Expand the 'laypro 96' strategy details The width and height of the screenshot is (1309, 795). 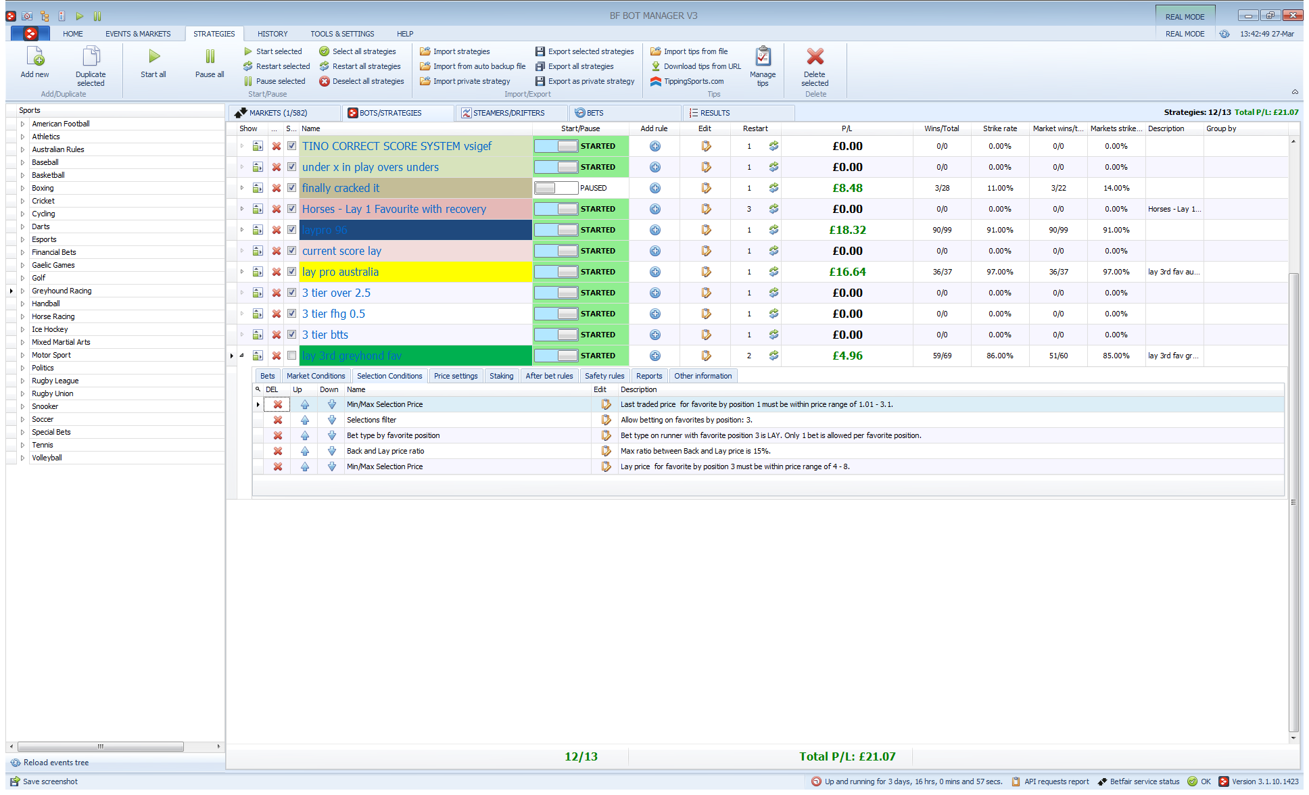[x=241, y=230]
